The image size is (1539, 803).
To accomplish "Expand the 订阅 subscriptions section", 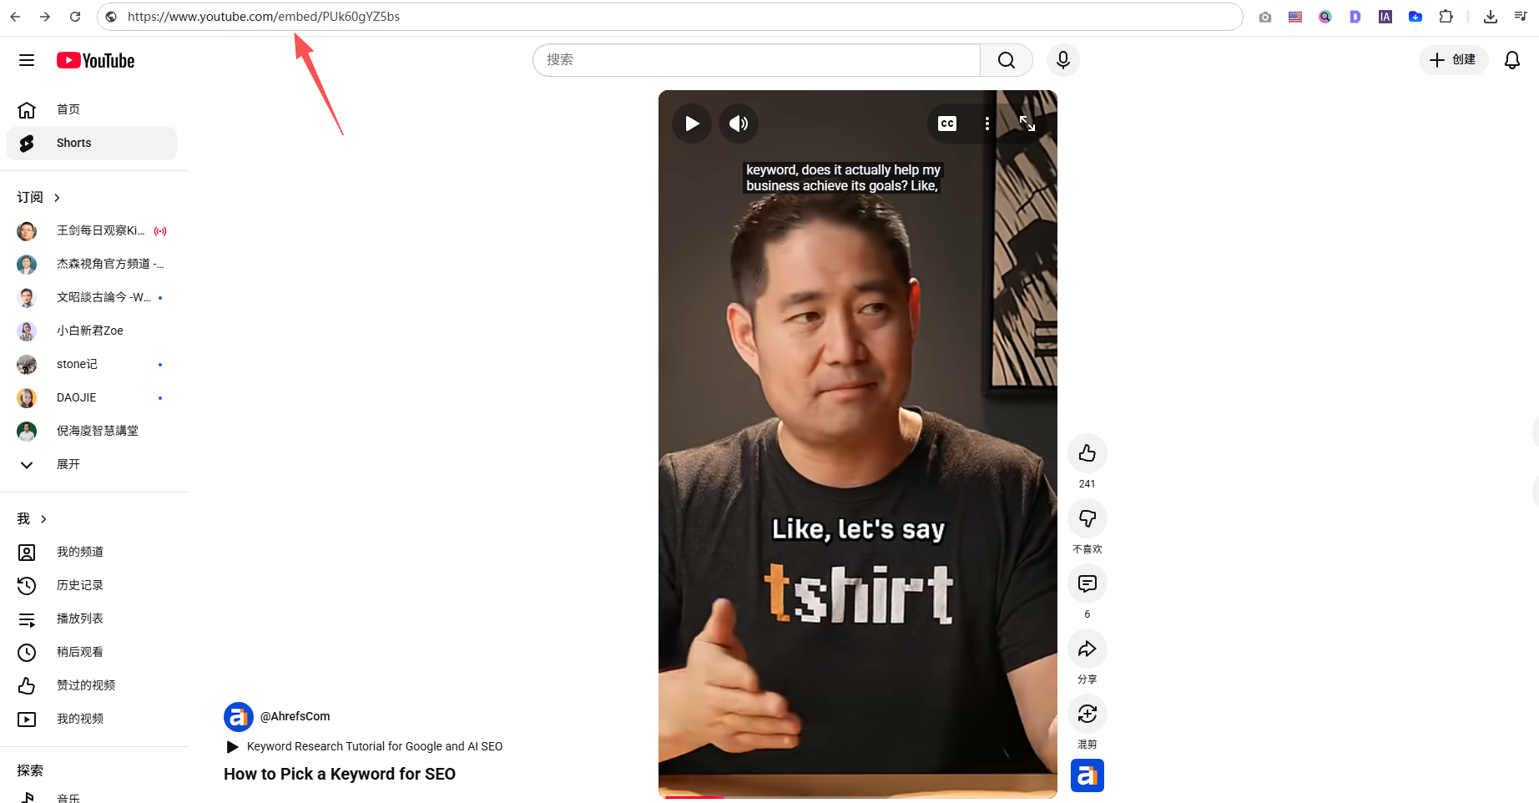I will coord(38,197).
